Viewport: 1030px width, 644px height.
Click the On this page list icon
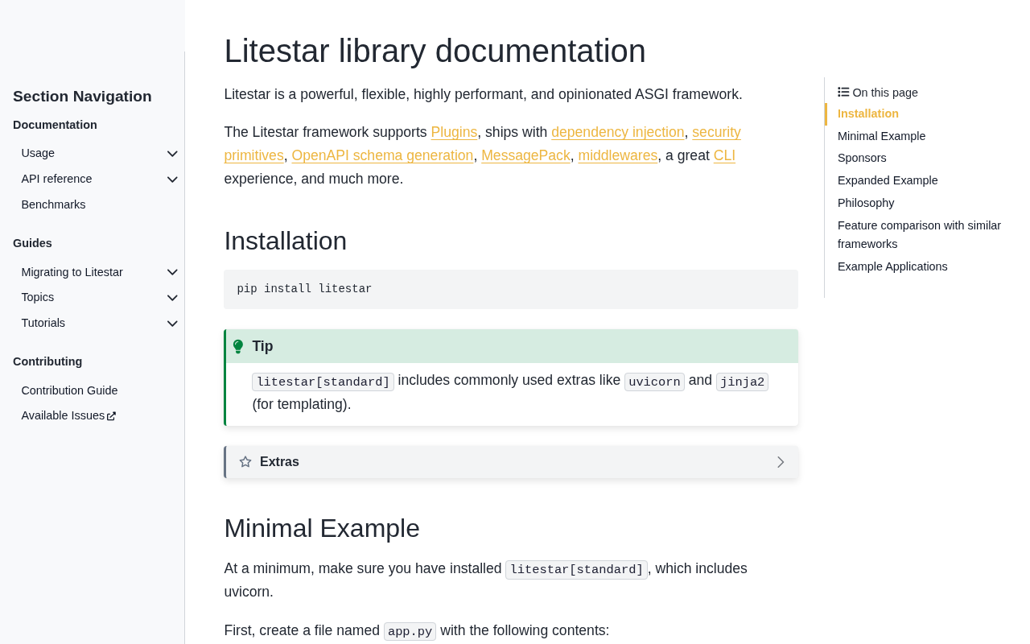(843, 92)
